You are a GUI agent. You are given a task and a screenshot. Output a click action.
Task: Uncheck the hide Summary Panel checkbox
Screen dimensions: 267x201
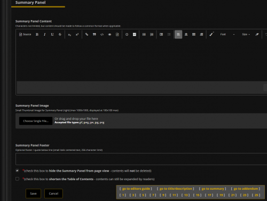(17, 171)
